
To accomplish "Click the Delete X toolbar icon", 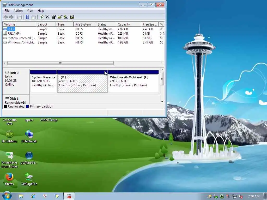I will click(x=47, y=17).
